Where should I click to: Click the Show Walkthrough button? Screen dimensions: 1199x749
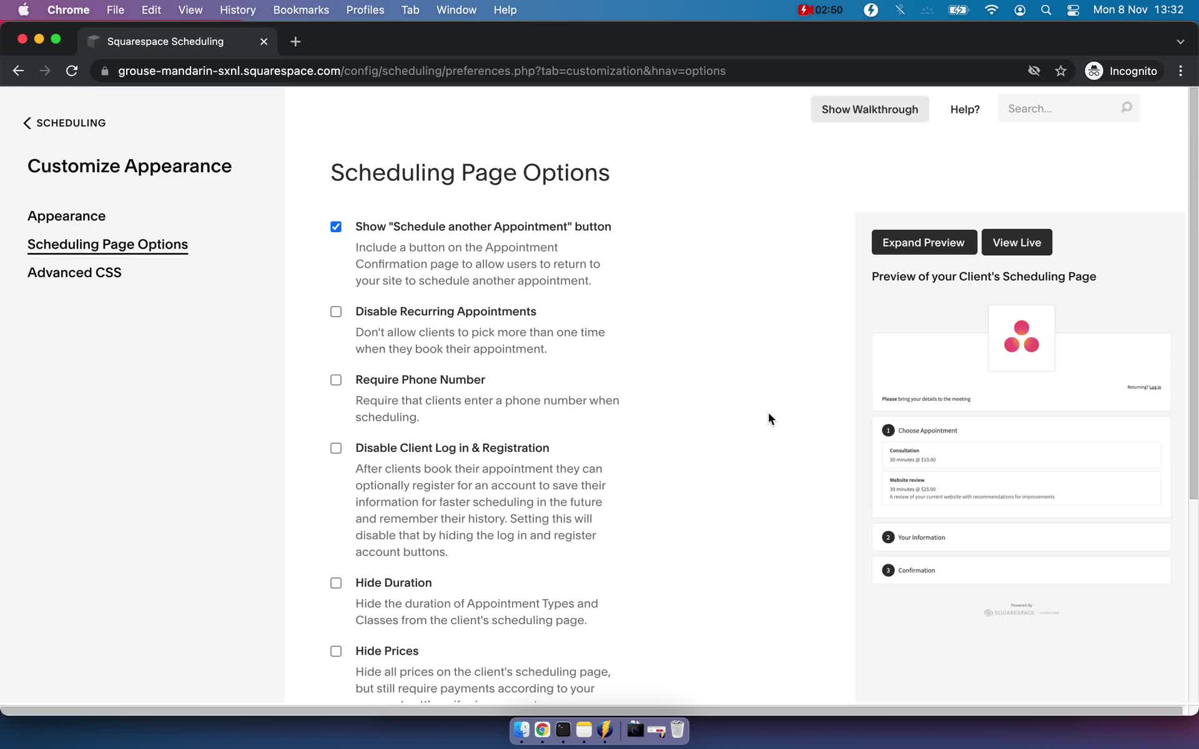tap(869, 109)
